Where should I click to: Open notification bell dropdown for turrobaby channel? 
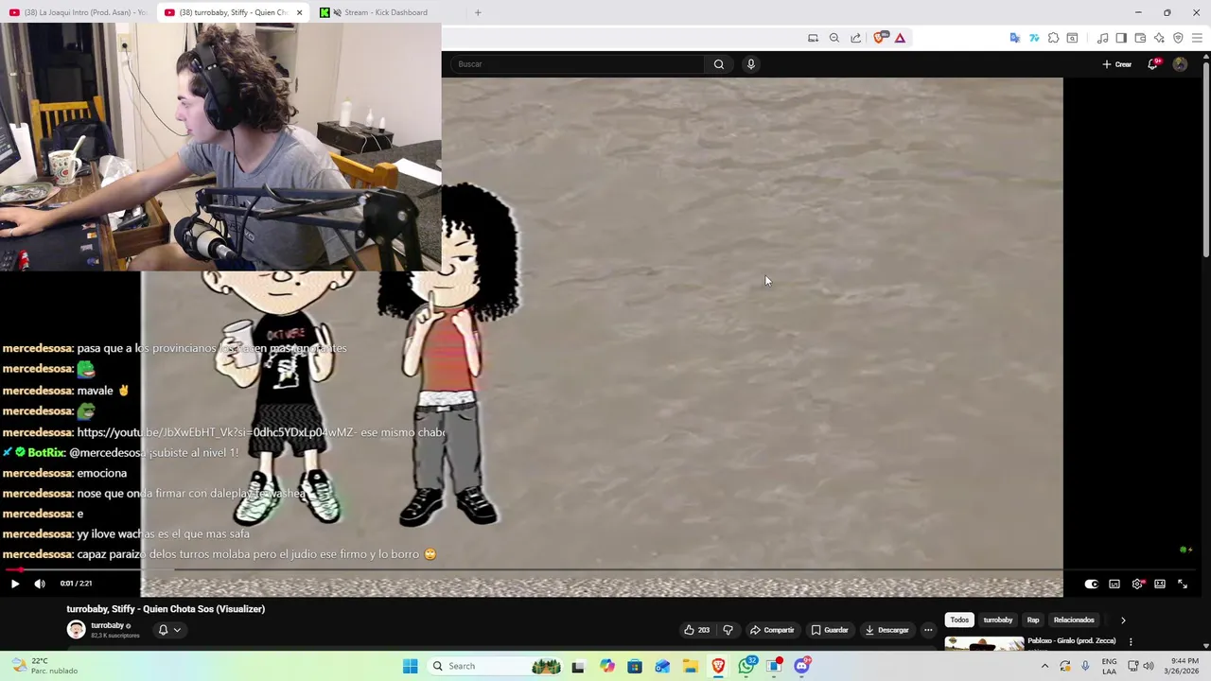point(168,630)
